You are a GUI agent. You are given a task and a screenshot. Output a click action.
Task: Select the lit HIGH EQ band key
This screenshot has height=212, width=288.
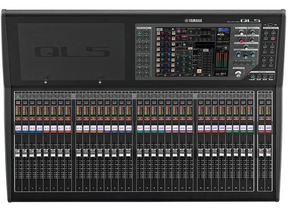(x=254, y=63)
